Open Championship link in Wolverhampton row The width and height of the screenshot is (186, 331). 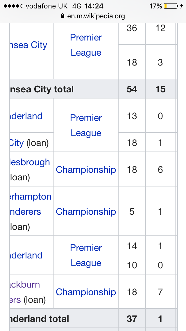tap(86, 212)
